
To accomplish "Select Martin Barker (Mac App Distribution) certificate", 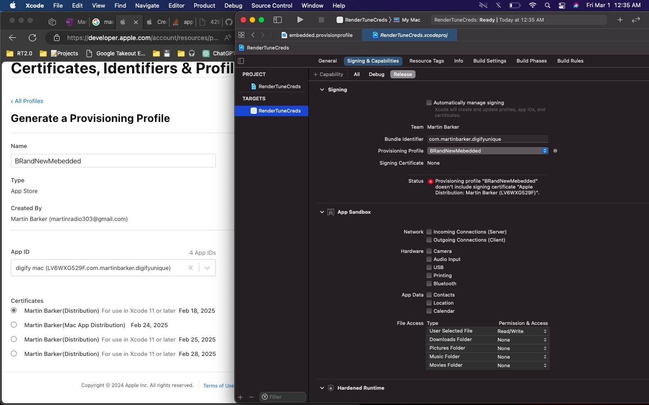I will pos(14,325).
